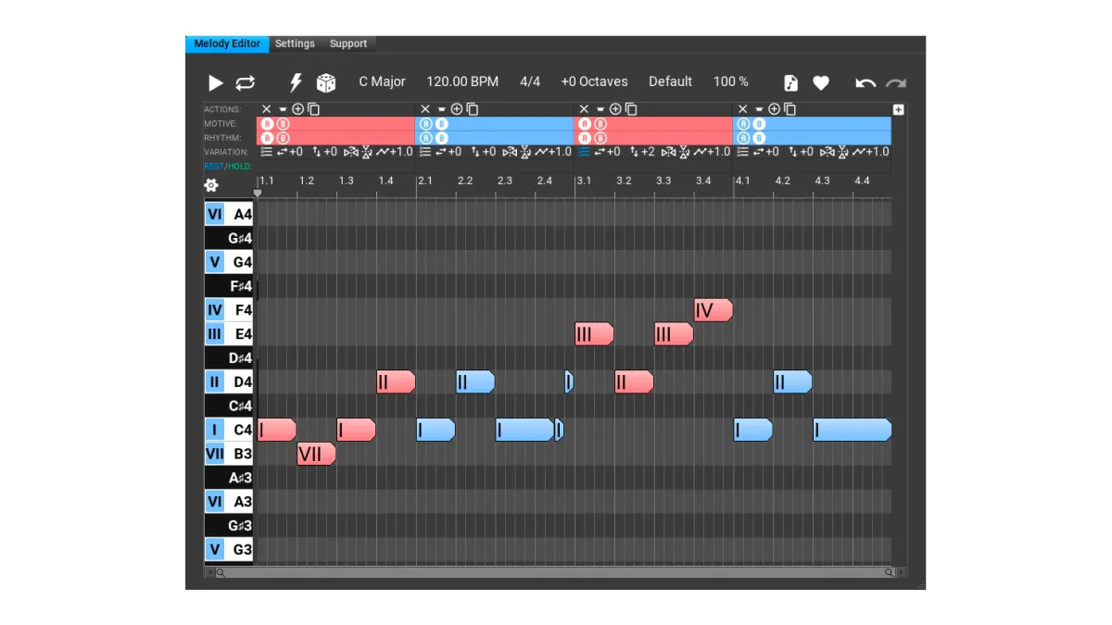Open the gear settings beside the timeline
The width and height of the screenshot is (1112, 625).
coord(211,184)
